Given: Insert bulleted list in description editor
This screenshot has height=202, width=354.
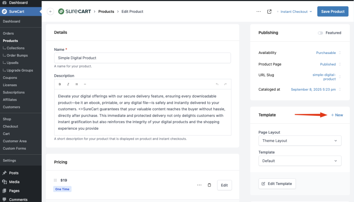Looking at the screenshot, I should pos(76,84).
